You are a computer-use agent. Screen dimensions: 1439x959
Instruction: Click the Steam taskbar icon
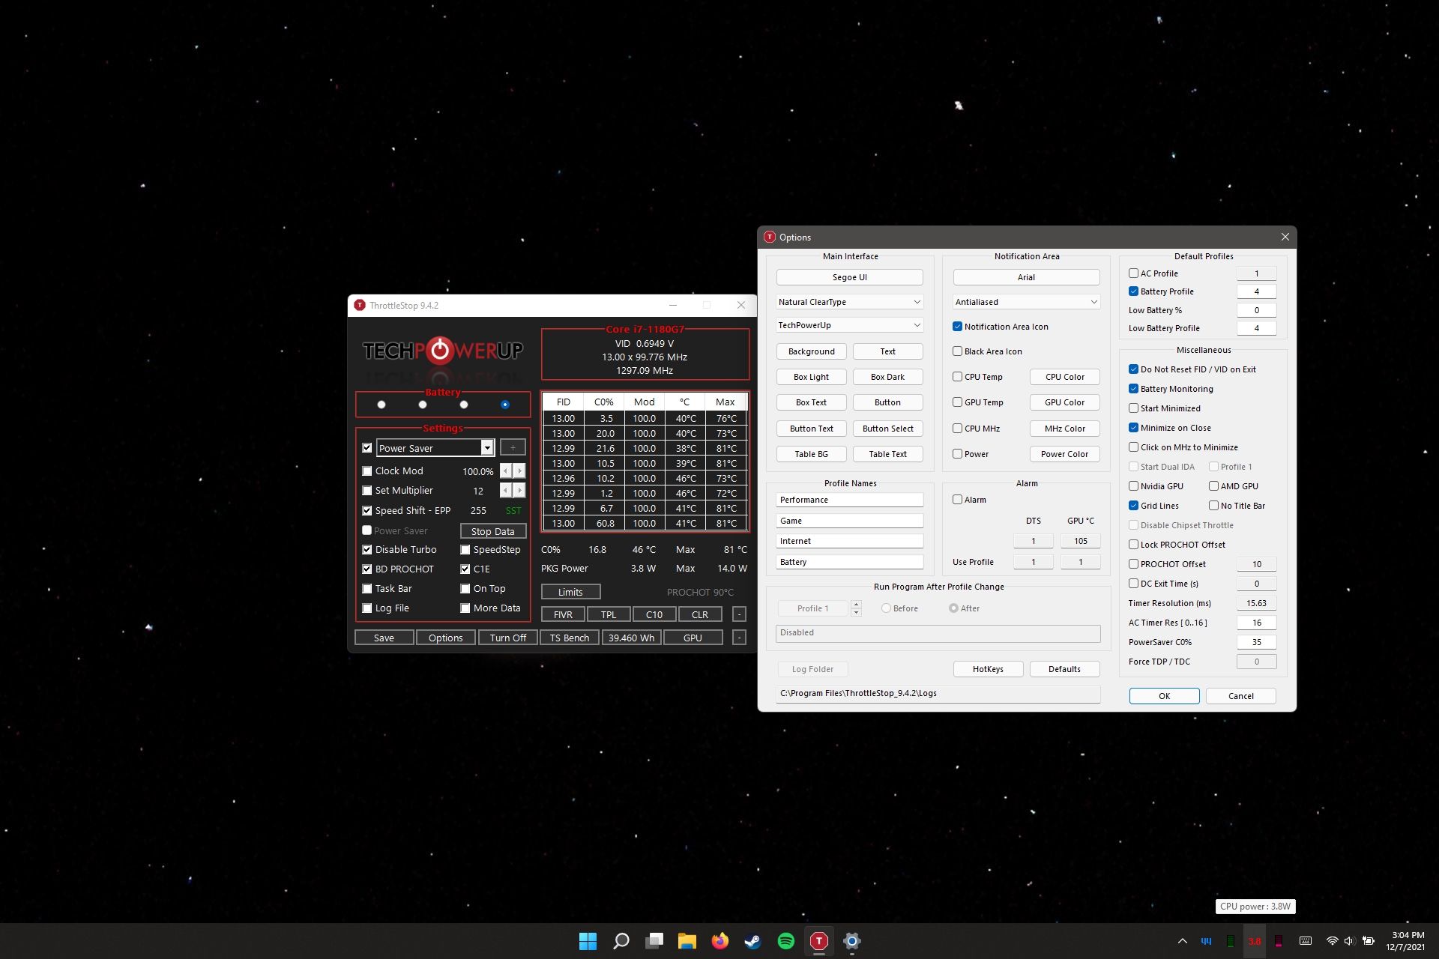[x=752, y=941]
